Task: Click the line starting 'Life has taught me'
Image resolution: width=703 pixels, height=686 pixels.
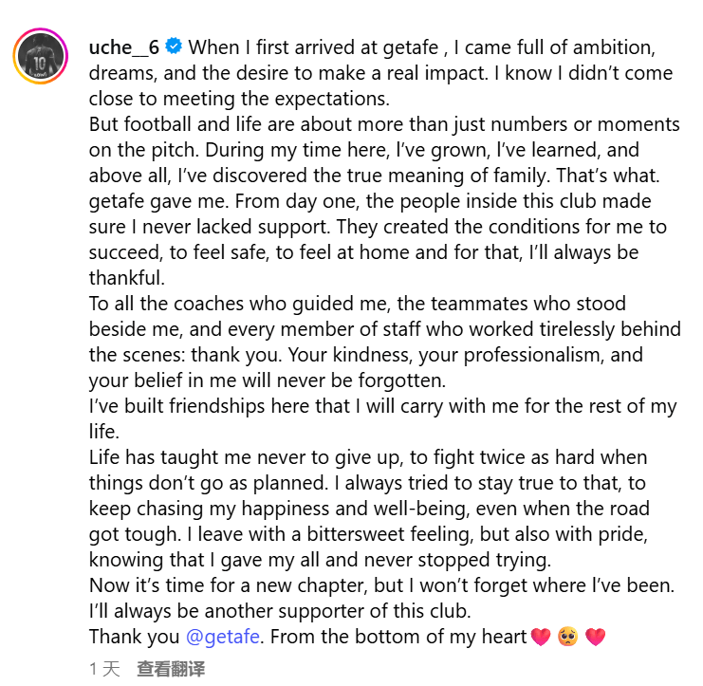Action: (368, 457)
